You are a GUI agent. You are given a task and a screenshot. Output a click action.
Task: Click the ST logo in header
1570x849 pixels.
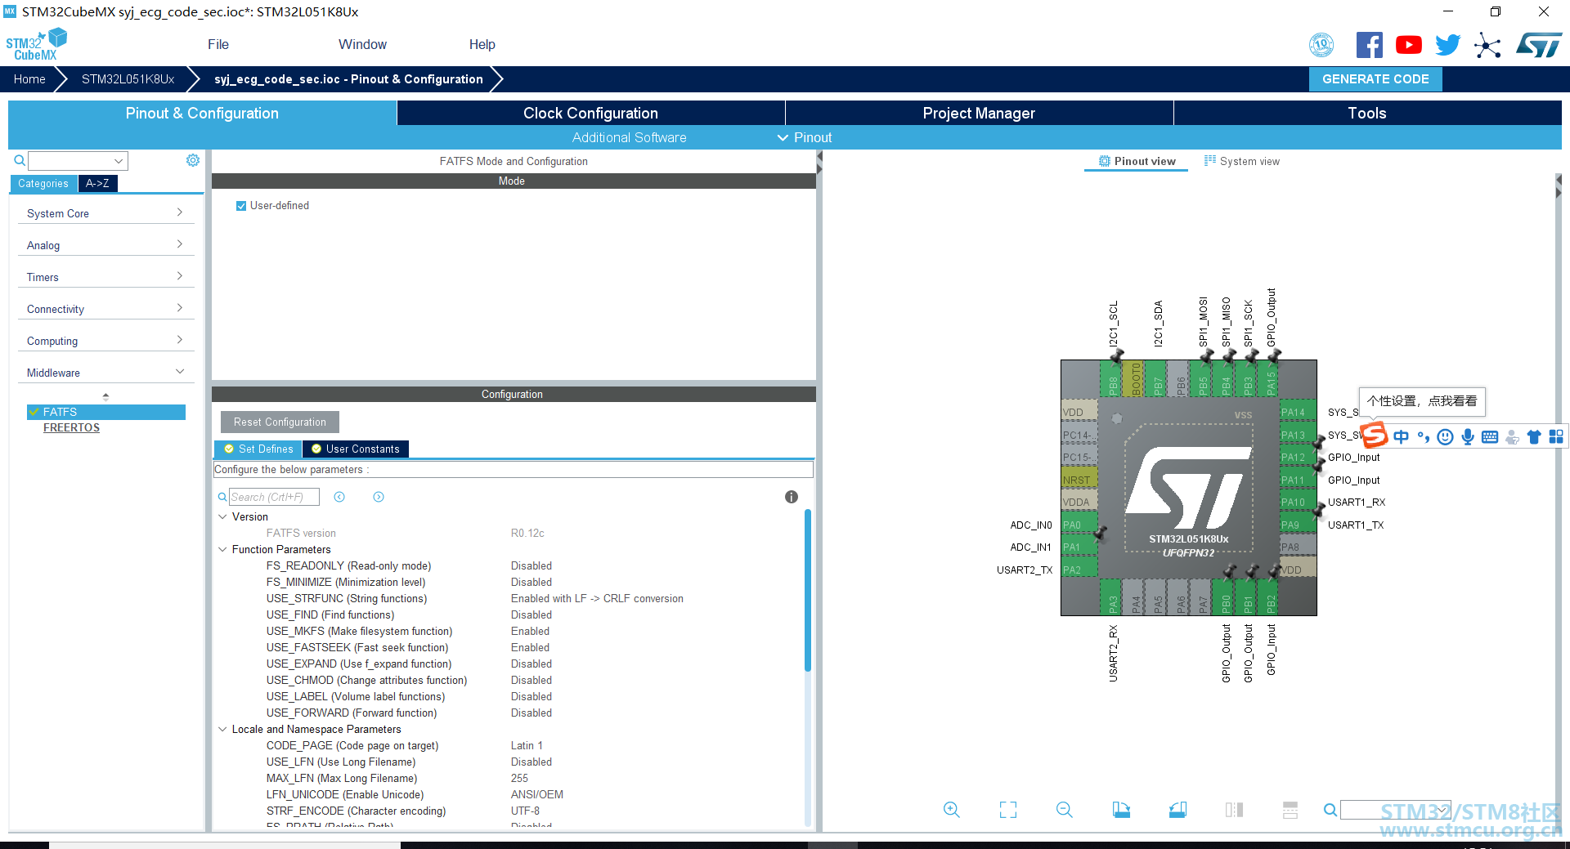tap(1539, 45)
